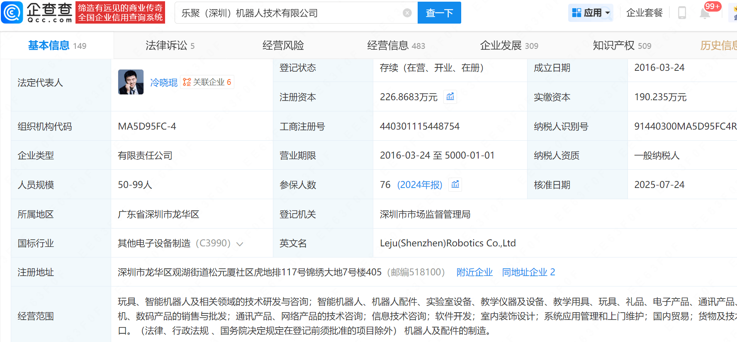The height and width of the screenshot is (342, 737).
Task: Click the related companies icon beside 冷晓琨
Action: tap(187, 82)
